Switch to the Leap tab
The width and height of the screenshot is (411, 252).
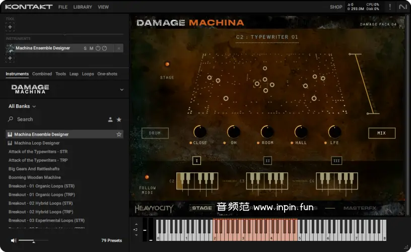74,74
